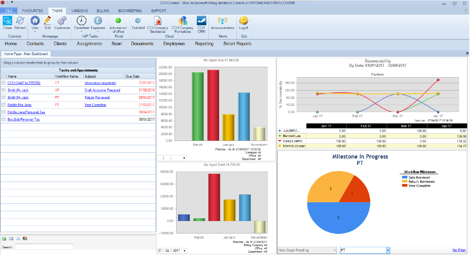The height and width of the screenshot is (255, 470).
Task: Click into the Search input field
Action: [44, 247]
